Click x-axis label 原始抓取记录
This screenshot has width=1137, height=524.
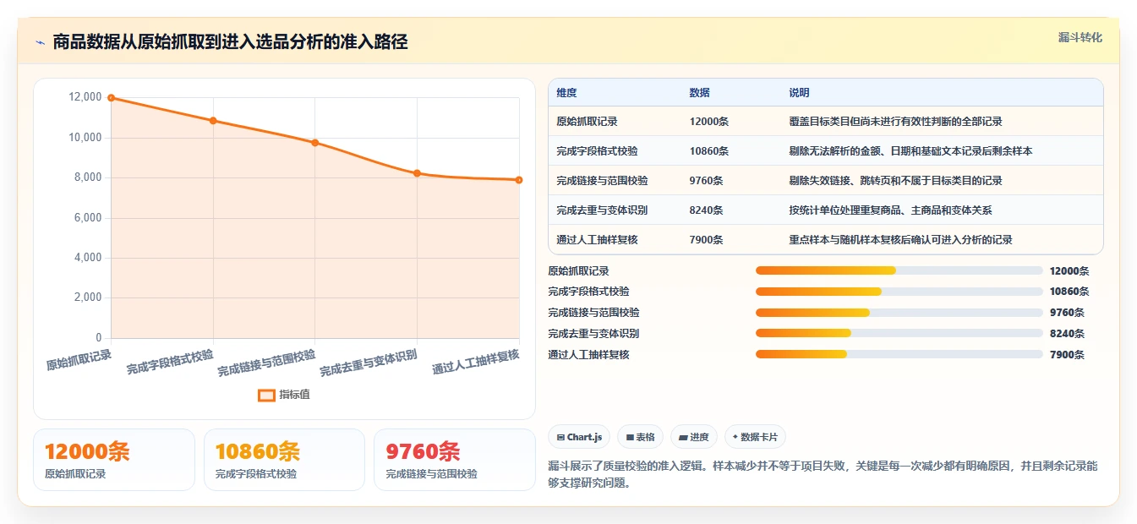79,360
